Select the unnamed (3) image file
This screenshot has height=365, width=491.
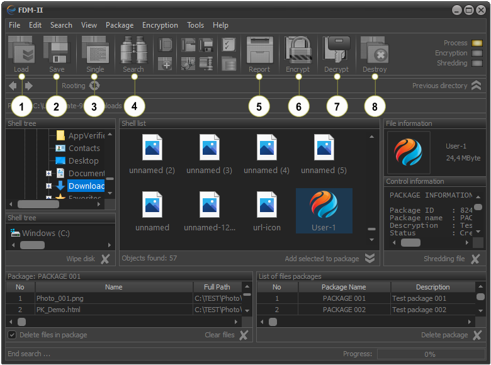tap(209, 154)
